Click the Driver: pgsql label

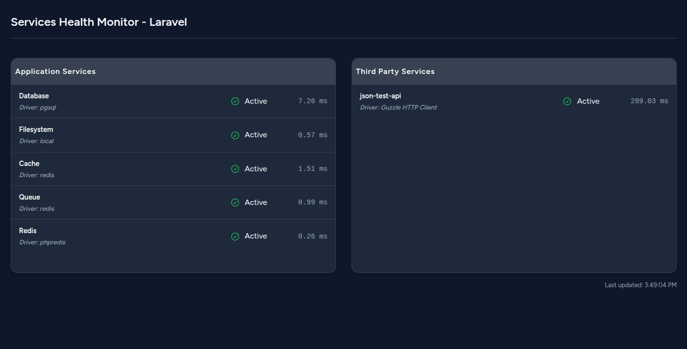click(x=37, y=107)
